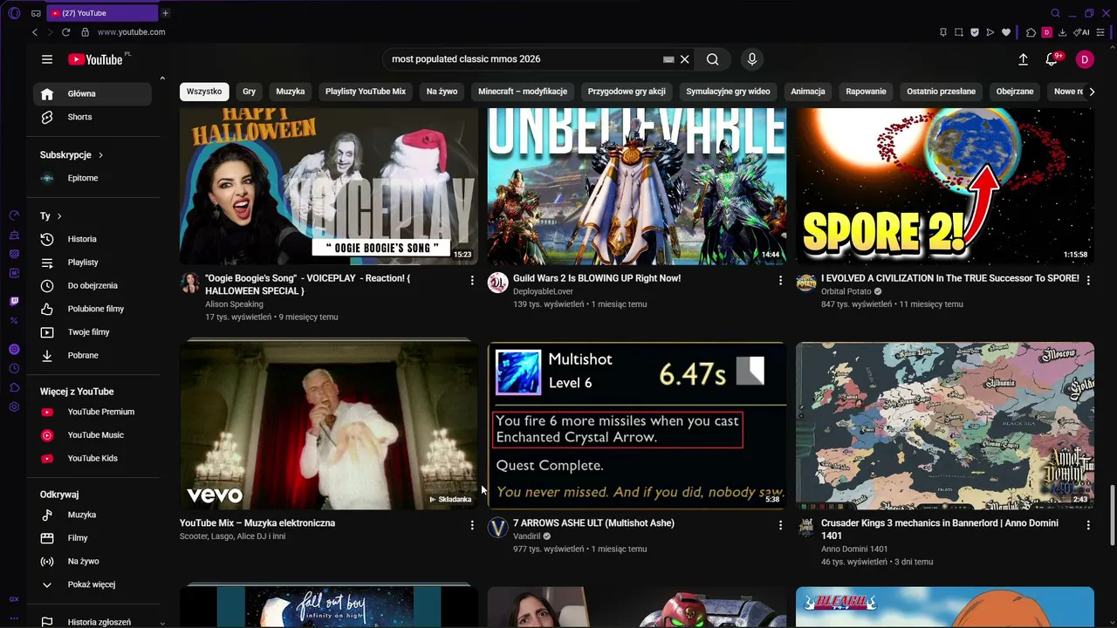Select the Minecraft – modyfikacje chip
Screen dimensions: 1117x628
click(523, 92)
